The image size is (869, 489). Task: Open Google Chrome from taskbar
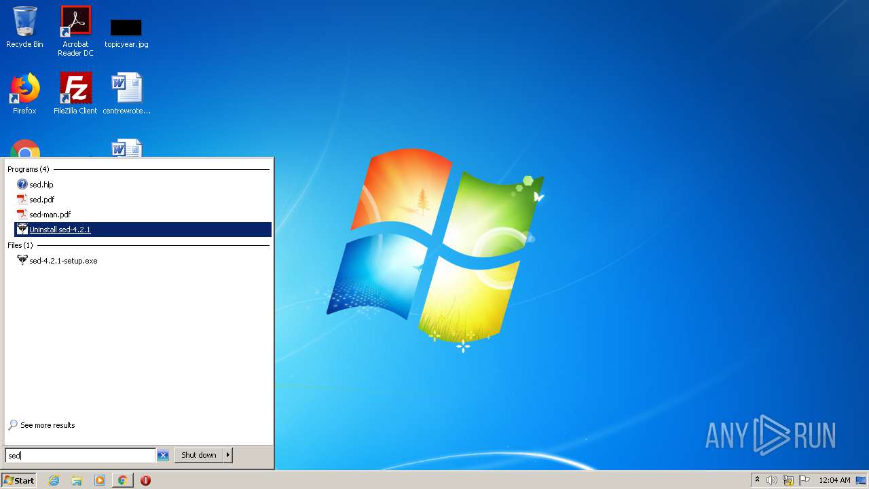tap(122, 480)
